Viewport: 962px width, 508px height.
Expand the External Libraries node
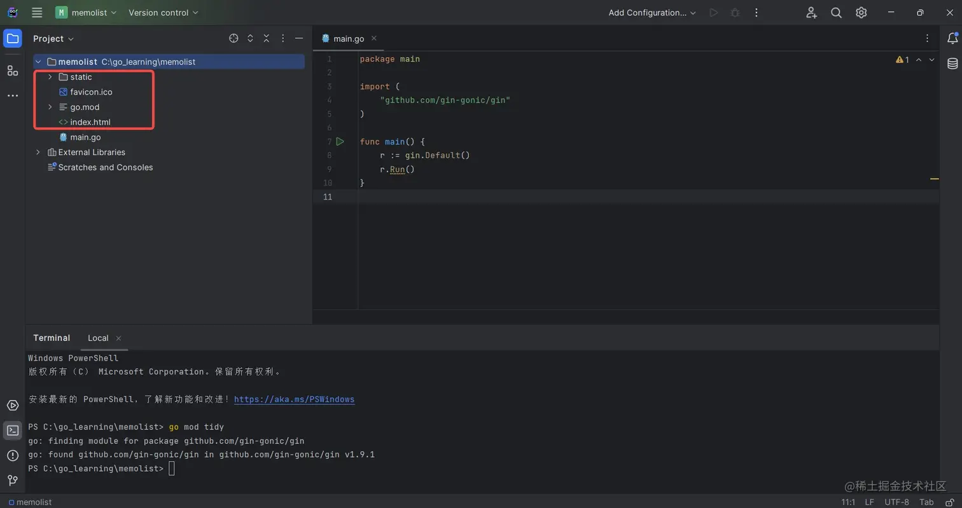point(38,153)
